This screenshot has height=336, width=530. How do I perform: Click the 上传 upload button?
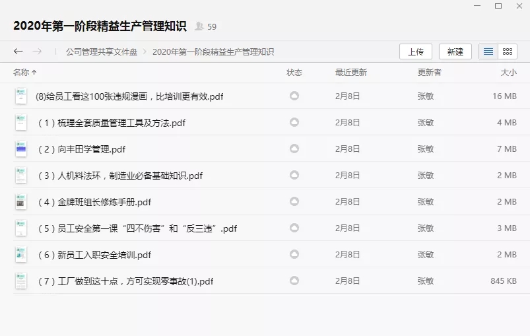pos(416,51)
